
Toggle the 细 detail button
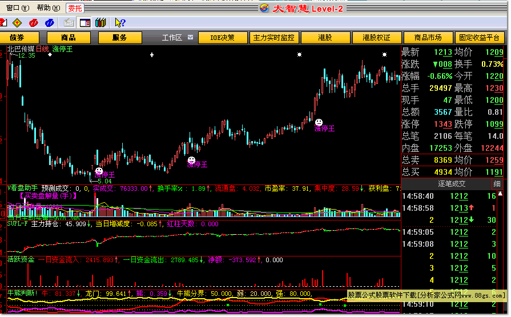(x=497, y=183)
